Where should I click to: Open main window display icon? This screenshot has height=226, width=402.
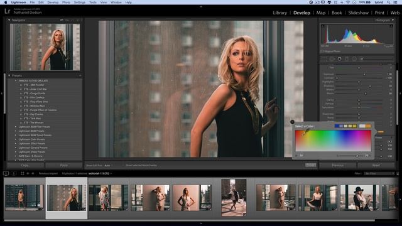point(6,173)
